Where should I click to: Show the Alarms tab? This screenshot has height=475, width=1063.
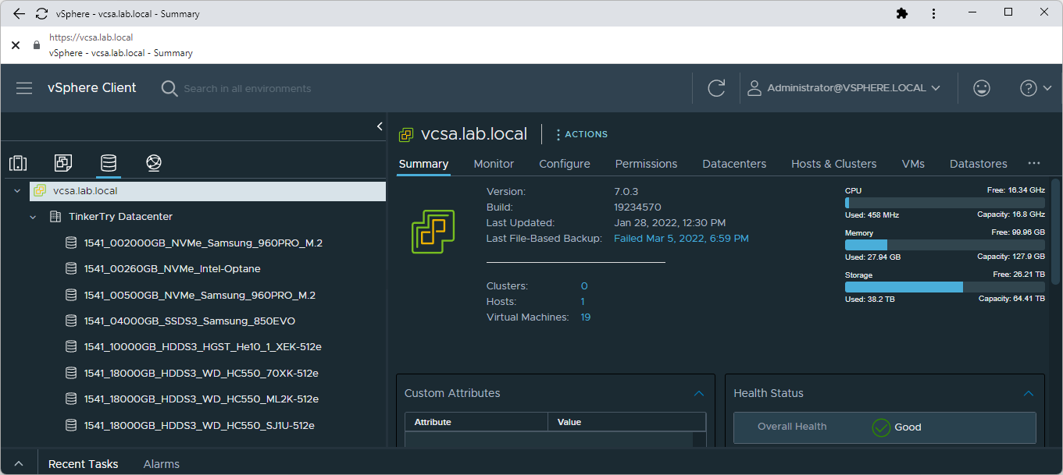162,464
